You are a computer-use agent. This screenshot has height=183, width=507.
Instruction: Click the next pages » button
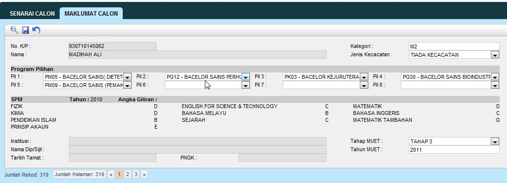(144, 175)
